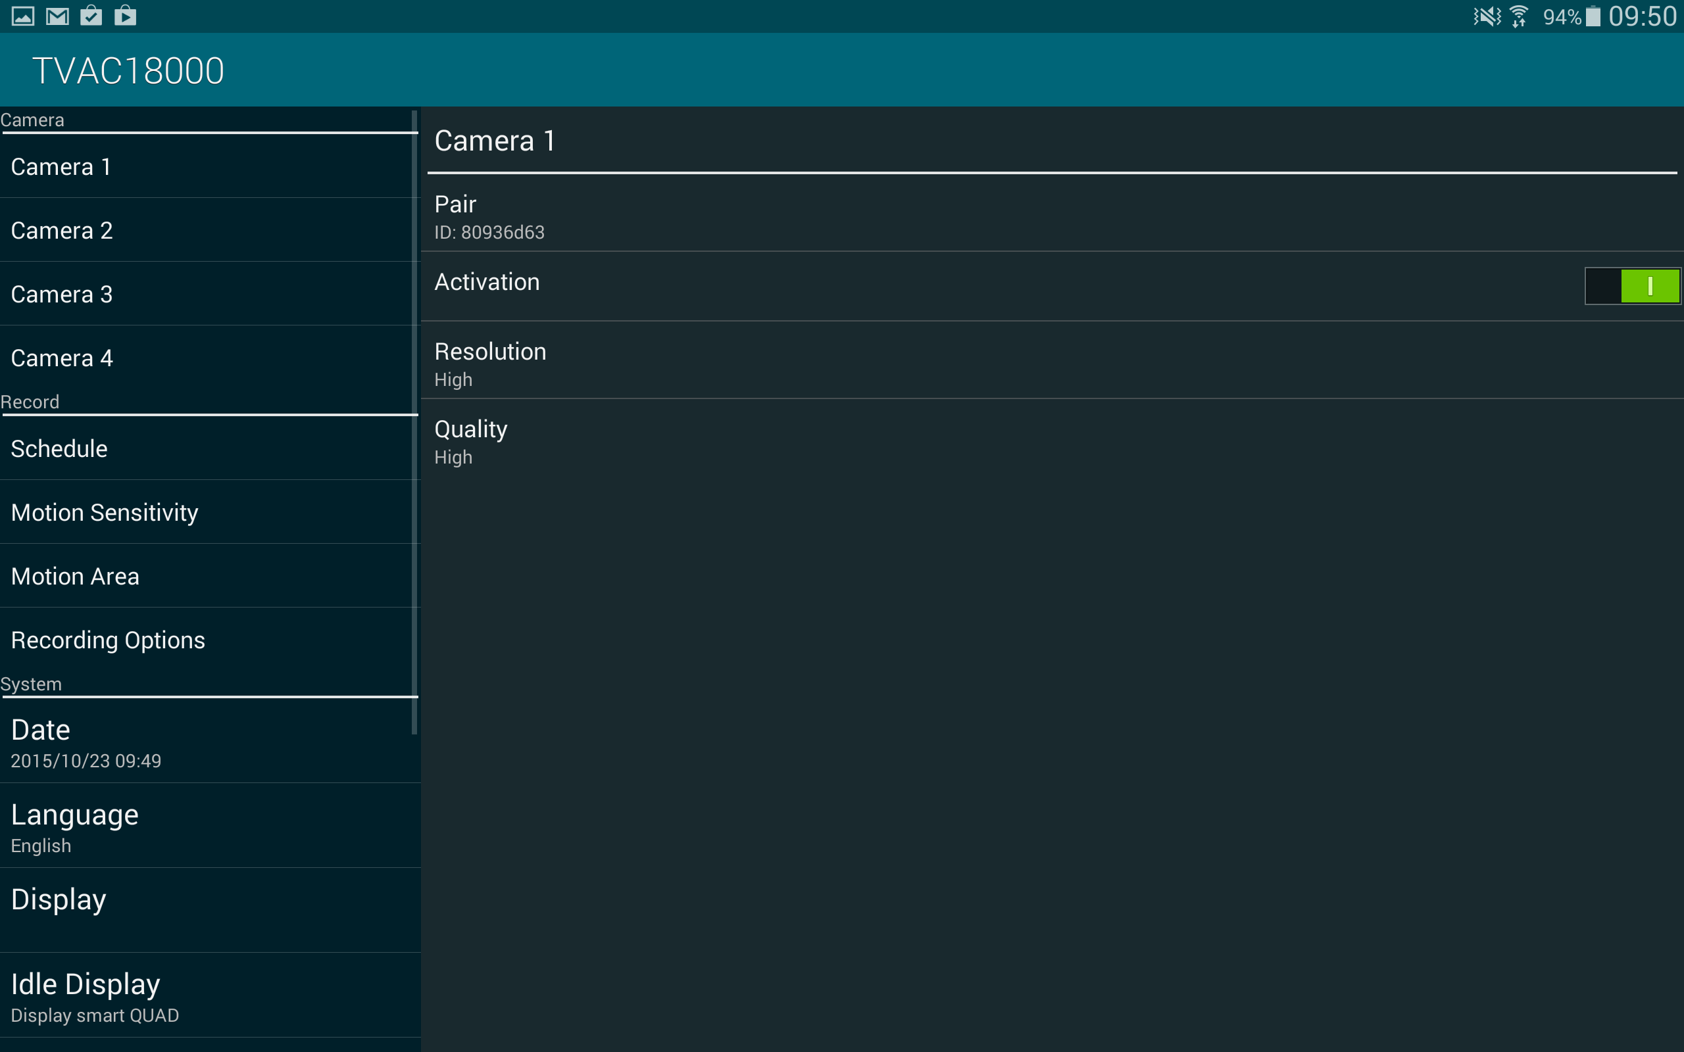Tap the 09:50 clock
Screen dimensions: 1684x1052
point(1643,16)
